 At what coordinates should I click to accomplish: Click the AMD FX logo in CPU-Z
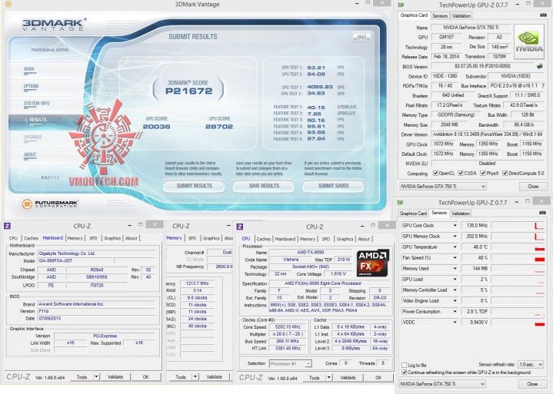[x=373, y=263]
